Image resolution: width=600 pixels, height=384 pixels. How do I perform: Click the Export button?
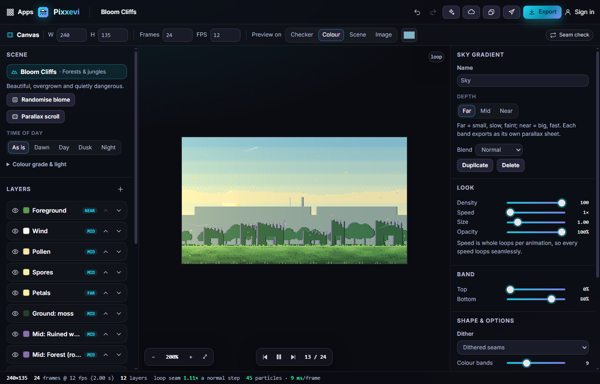542,12
